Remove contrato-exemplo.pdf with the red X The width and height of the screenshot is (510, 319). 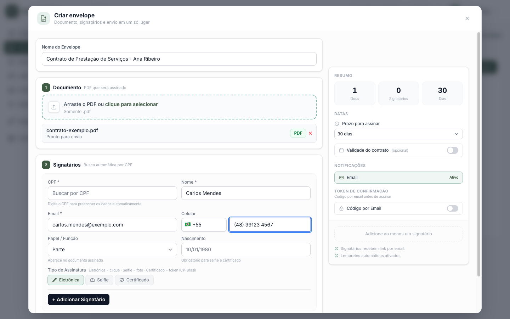coord(310,133)
